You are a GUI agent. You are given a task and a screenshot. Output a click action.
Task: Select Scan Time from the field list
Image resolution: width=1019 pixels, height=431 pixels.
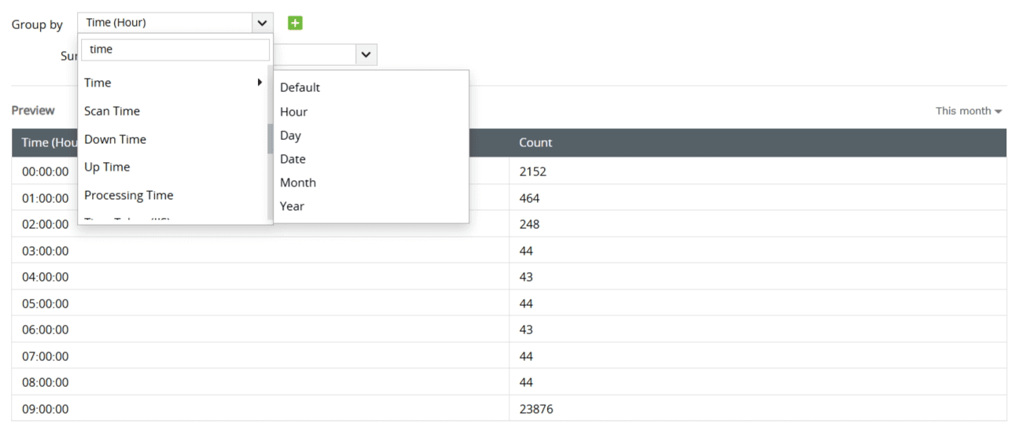pos(112,111)
